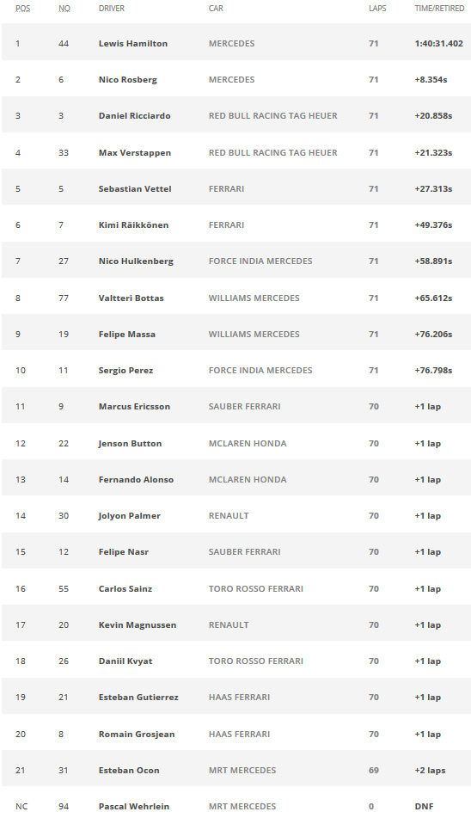This screenshot has height=824, width=471.
Task: Select Kimi Räikkönen in results
Action: click(133, 224)
